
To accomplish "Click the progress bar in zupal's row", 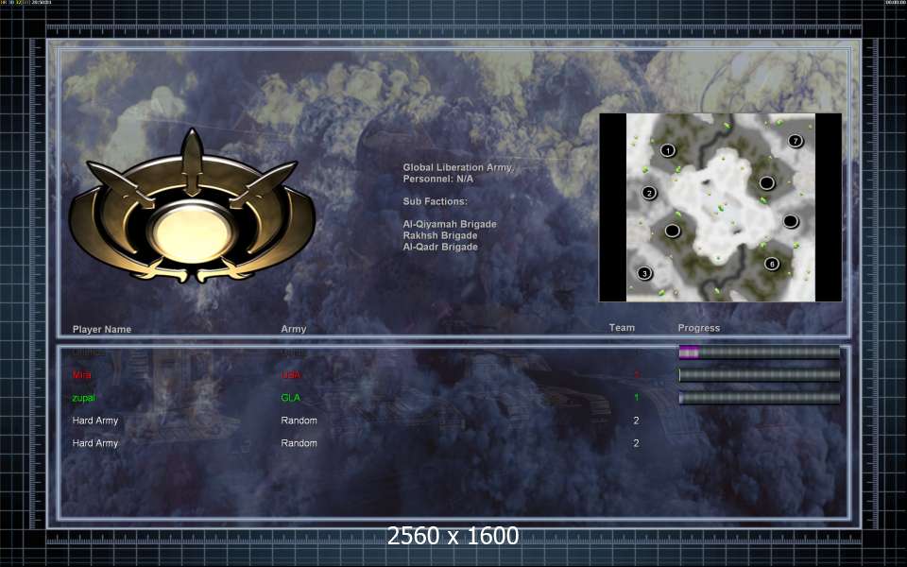I will pos(759,398).
